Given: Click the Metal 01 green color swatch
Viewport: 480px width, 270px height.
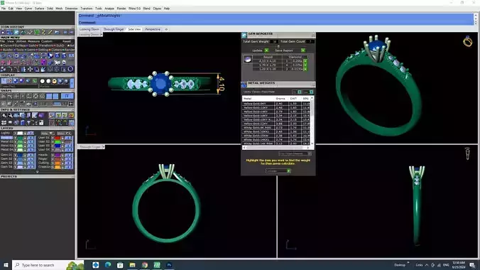Looking at the screenshot, I should coord(20,138).
